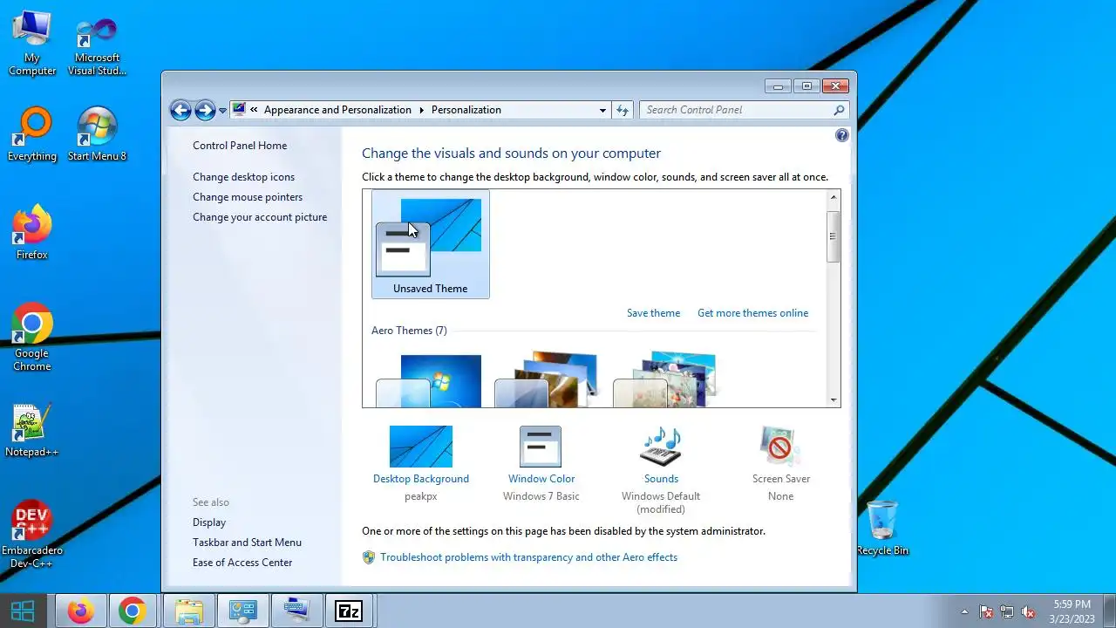Select the second Aero theme thumbnail
The width and height of the screenshot is (1116, 628).
pos(547,379)
